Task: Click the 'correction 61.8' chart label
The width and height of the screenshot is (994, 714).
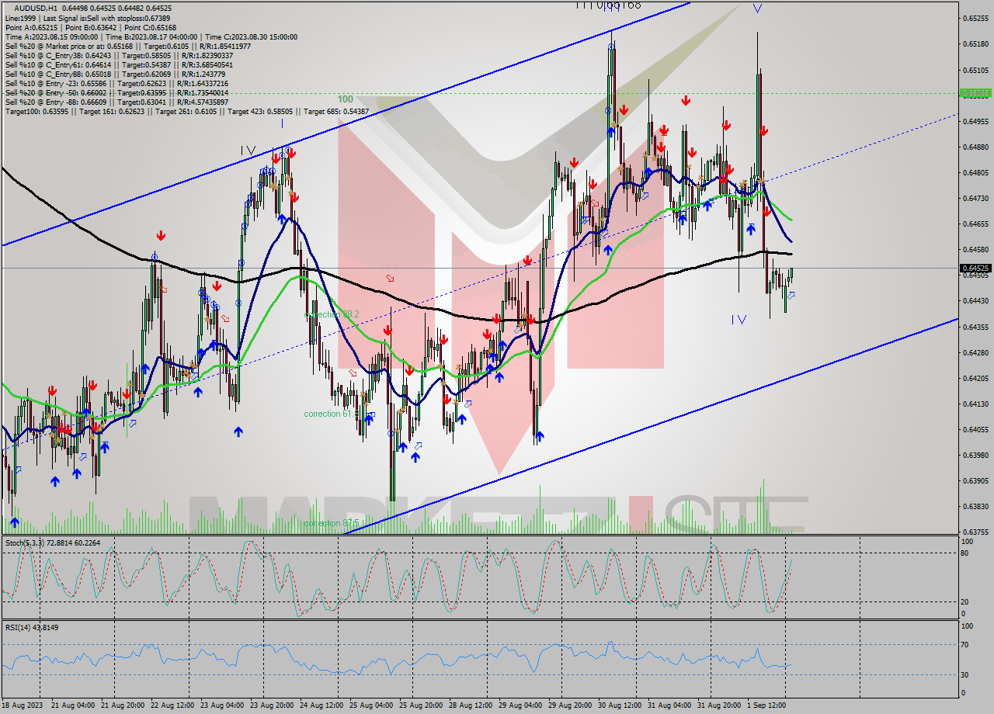Action: coord(332,414)
